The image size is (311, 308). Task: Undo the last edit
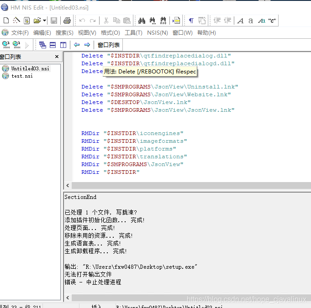[x=82, y=21]
